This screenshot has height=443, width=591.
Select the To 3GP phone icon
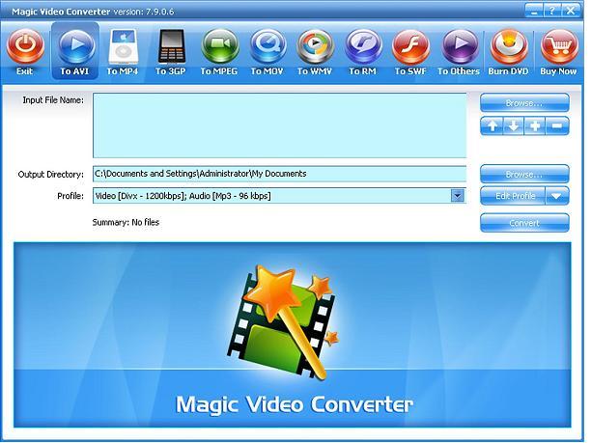pyautogui.click(x=172, y=46)
